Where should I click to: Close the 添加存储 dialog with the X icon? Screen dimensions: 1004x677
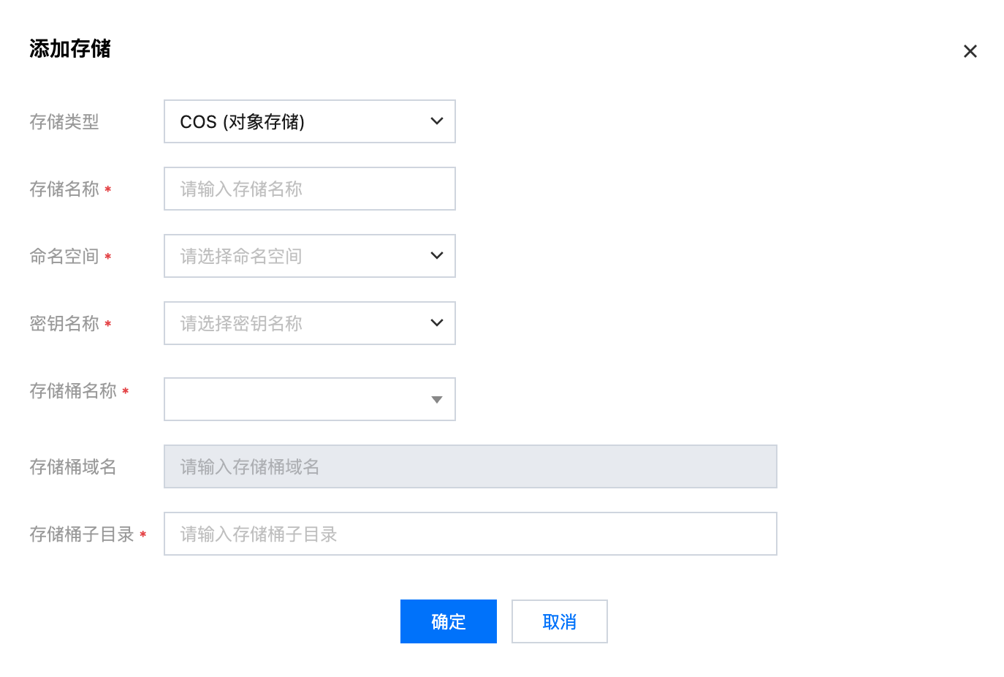(970, 51)
